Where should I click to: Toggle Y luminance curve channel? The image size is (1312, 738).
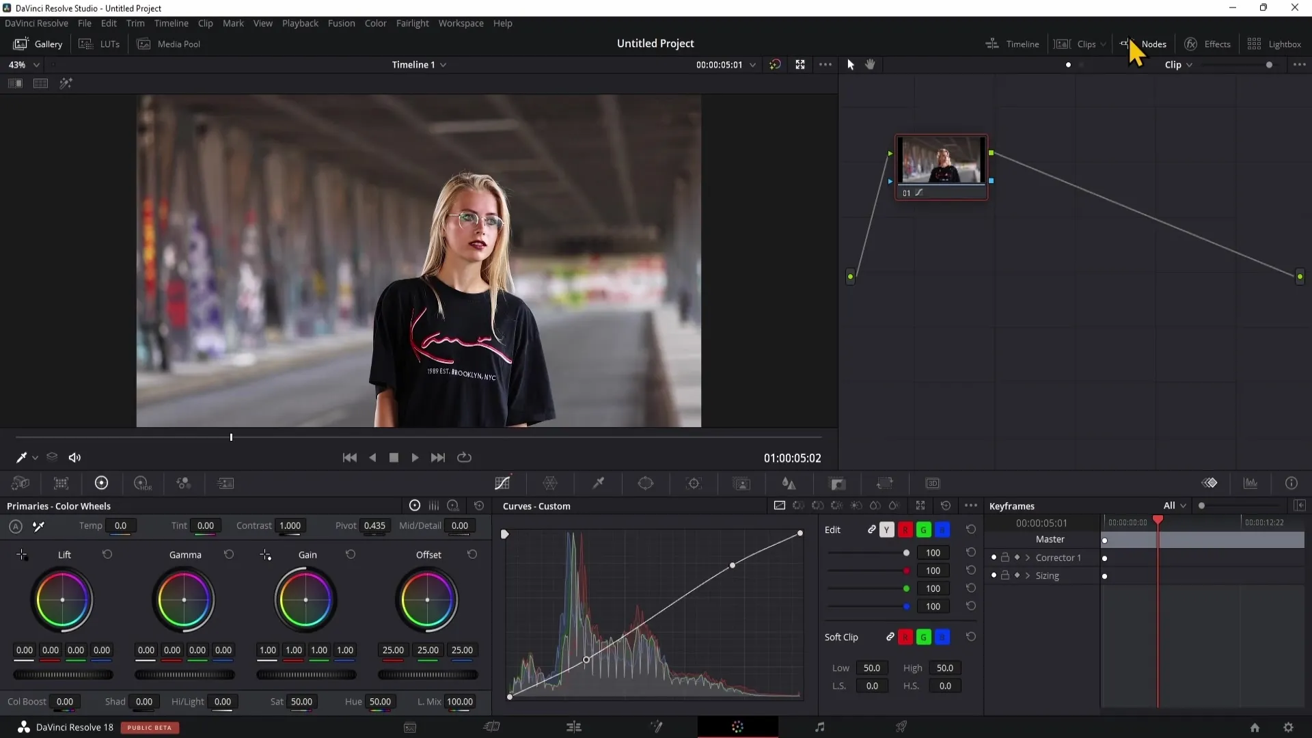[x=887, y=530]
